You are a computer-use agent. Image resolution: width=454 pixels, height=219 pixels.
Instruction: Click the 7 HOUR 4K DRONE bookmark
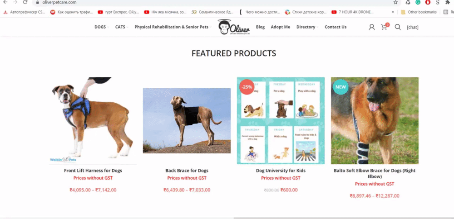(x=352, y=12)
